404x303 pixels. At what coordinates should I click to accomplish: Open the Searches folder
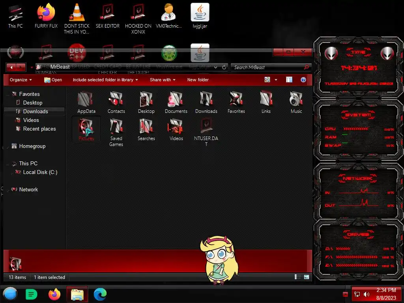(x=146, y=129)
